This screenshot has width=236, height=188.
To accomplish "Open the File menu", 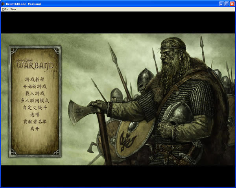I will (5, 9).
